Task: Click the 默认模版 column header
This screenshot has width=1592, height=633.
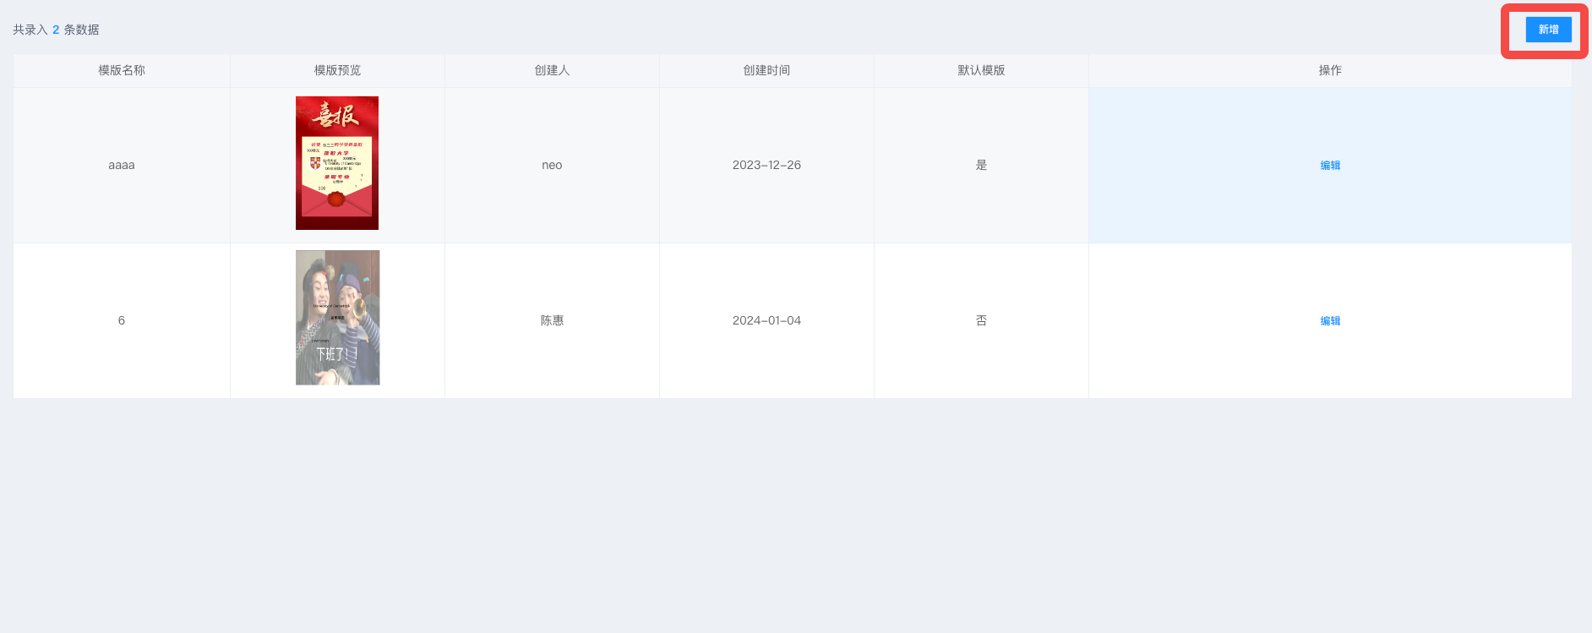Action: point(981,70)
